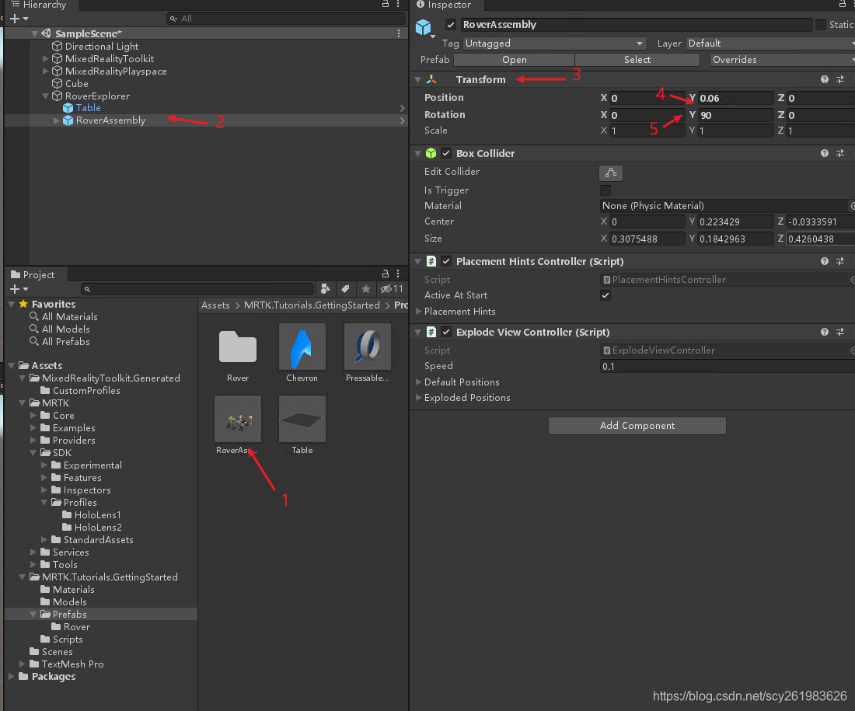Toggle the Project panel lock icon
Viewport: 855px width, 711px height.
click(x=385, y=274)
